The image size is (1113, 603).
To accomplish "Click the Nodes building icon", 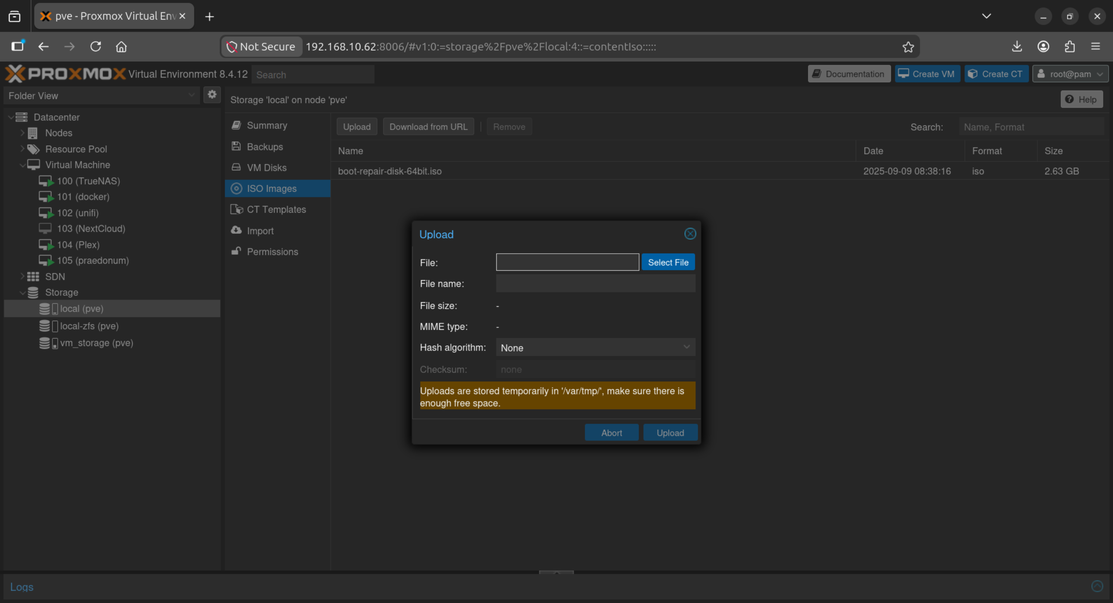I will pos(33,133).
